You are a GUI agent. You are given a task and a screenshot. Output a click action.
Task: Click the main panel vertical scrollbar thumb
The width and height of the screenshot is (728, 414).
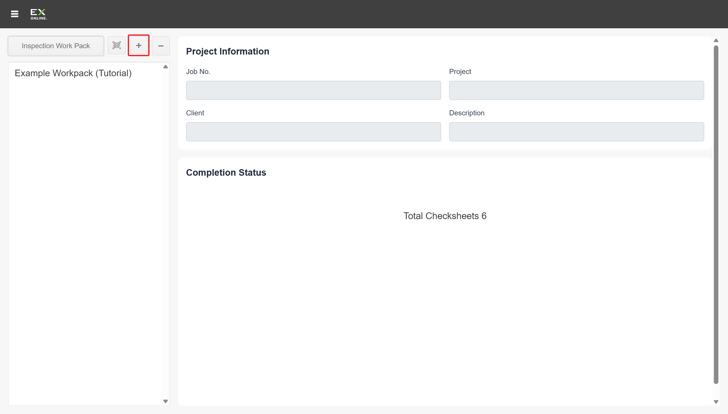pos(716,215)
